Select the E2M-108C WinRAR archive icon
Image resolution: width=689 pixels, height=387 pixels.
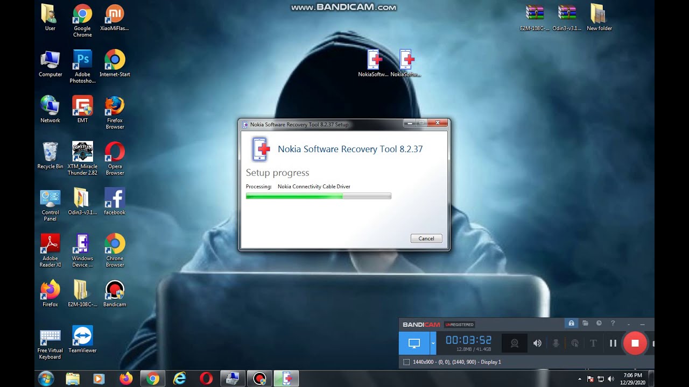click(x=535, y=18)
